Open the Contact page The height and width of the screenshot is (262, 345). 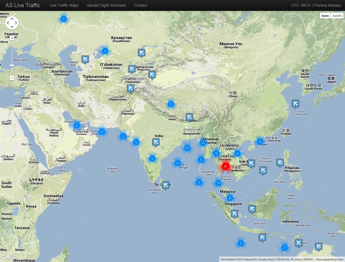tap(141, 5)
